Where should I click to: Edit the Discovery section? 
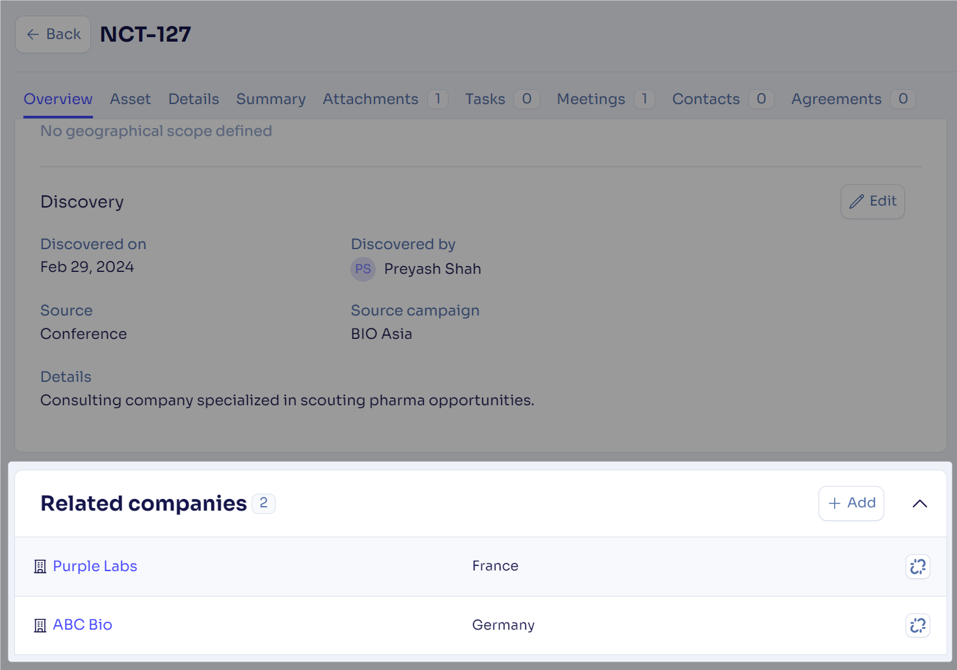coord(872,202)
